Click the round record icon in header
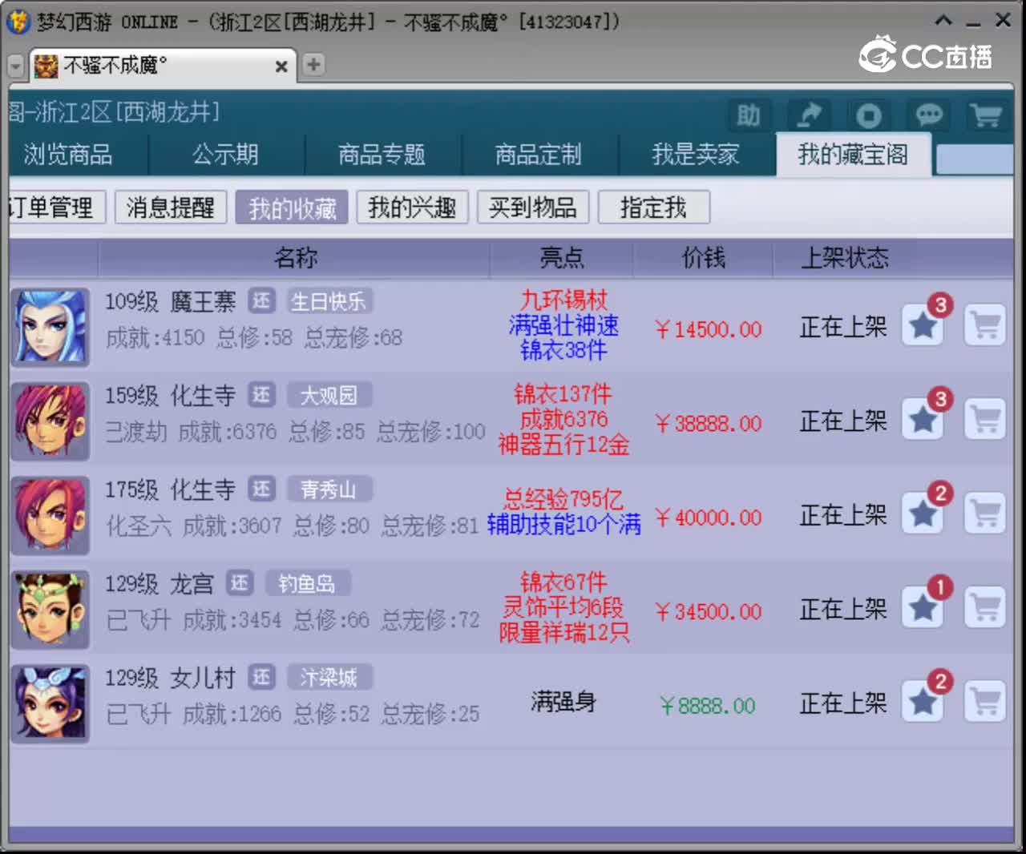This screenshot has width=1026, height=854. click(x=869, y=116)
